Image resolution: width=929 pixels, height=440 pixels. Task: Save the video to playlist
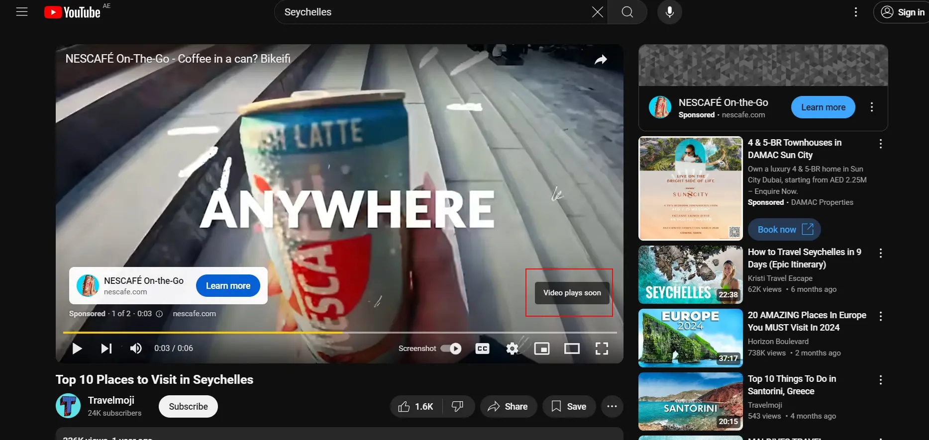tap(569, 407)
